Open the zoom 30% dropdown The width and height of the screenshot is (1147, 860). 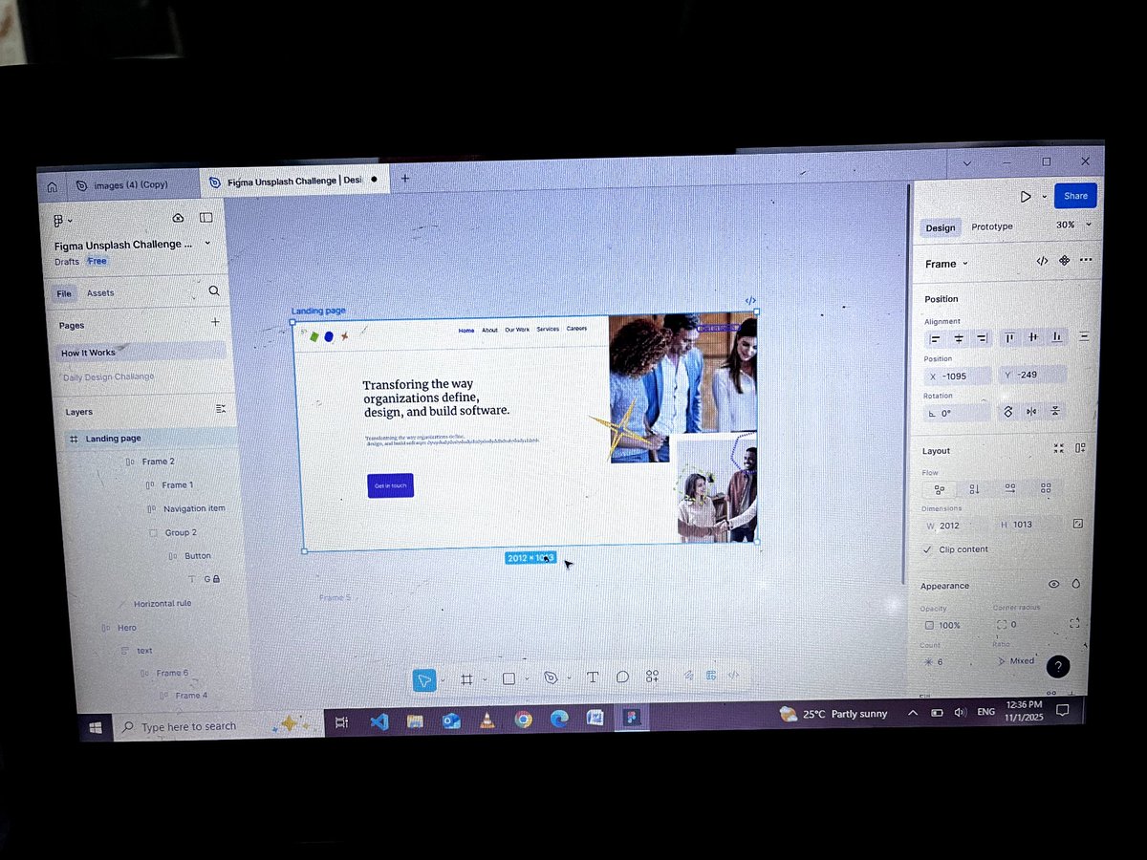[x=1073, y=225]
